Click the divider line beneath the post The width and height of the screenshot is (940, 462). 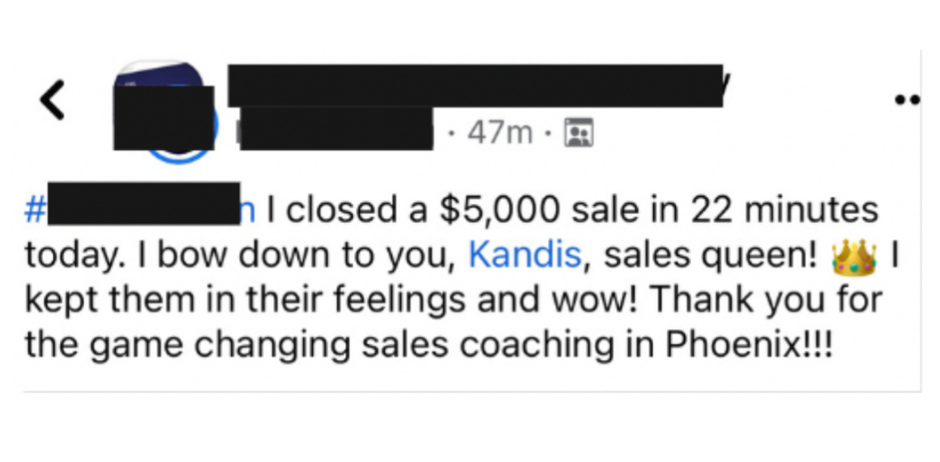472,391
